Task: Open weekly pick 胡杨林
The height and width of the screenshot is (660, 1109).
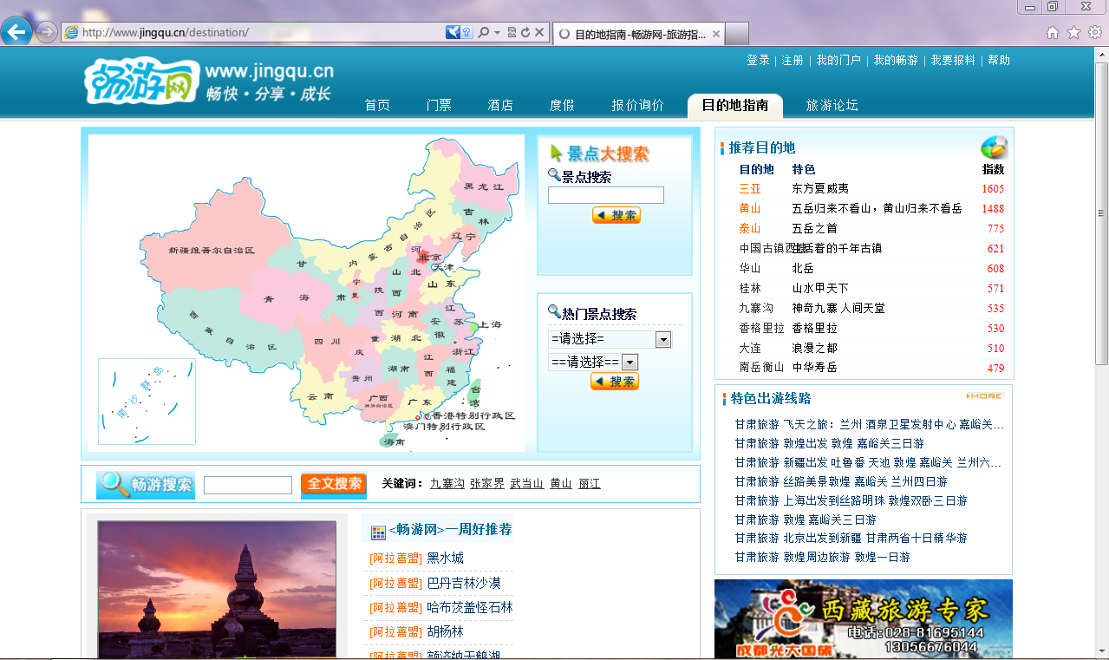Action: (445, 631)
